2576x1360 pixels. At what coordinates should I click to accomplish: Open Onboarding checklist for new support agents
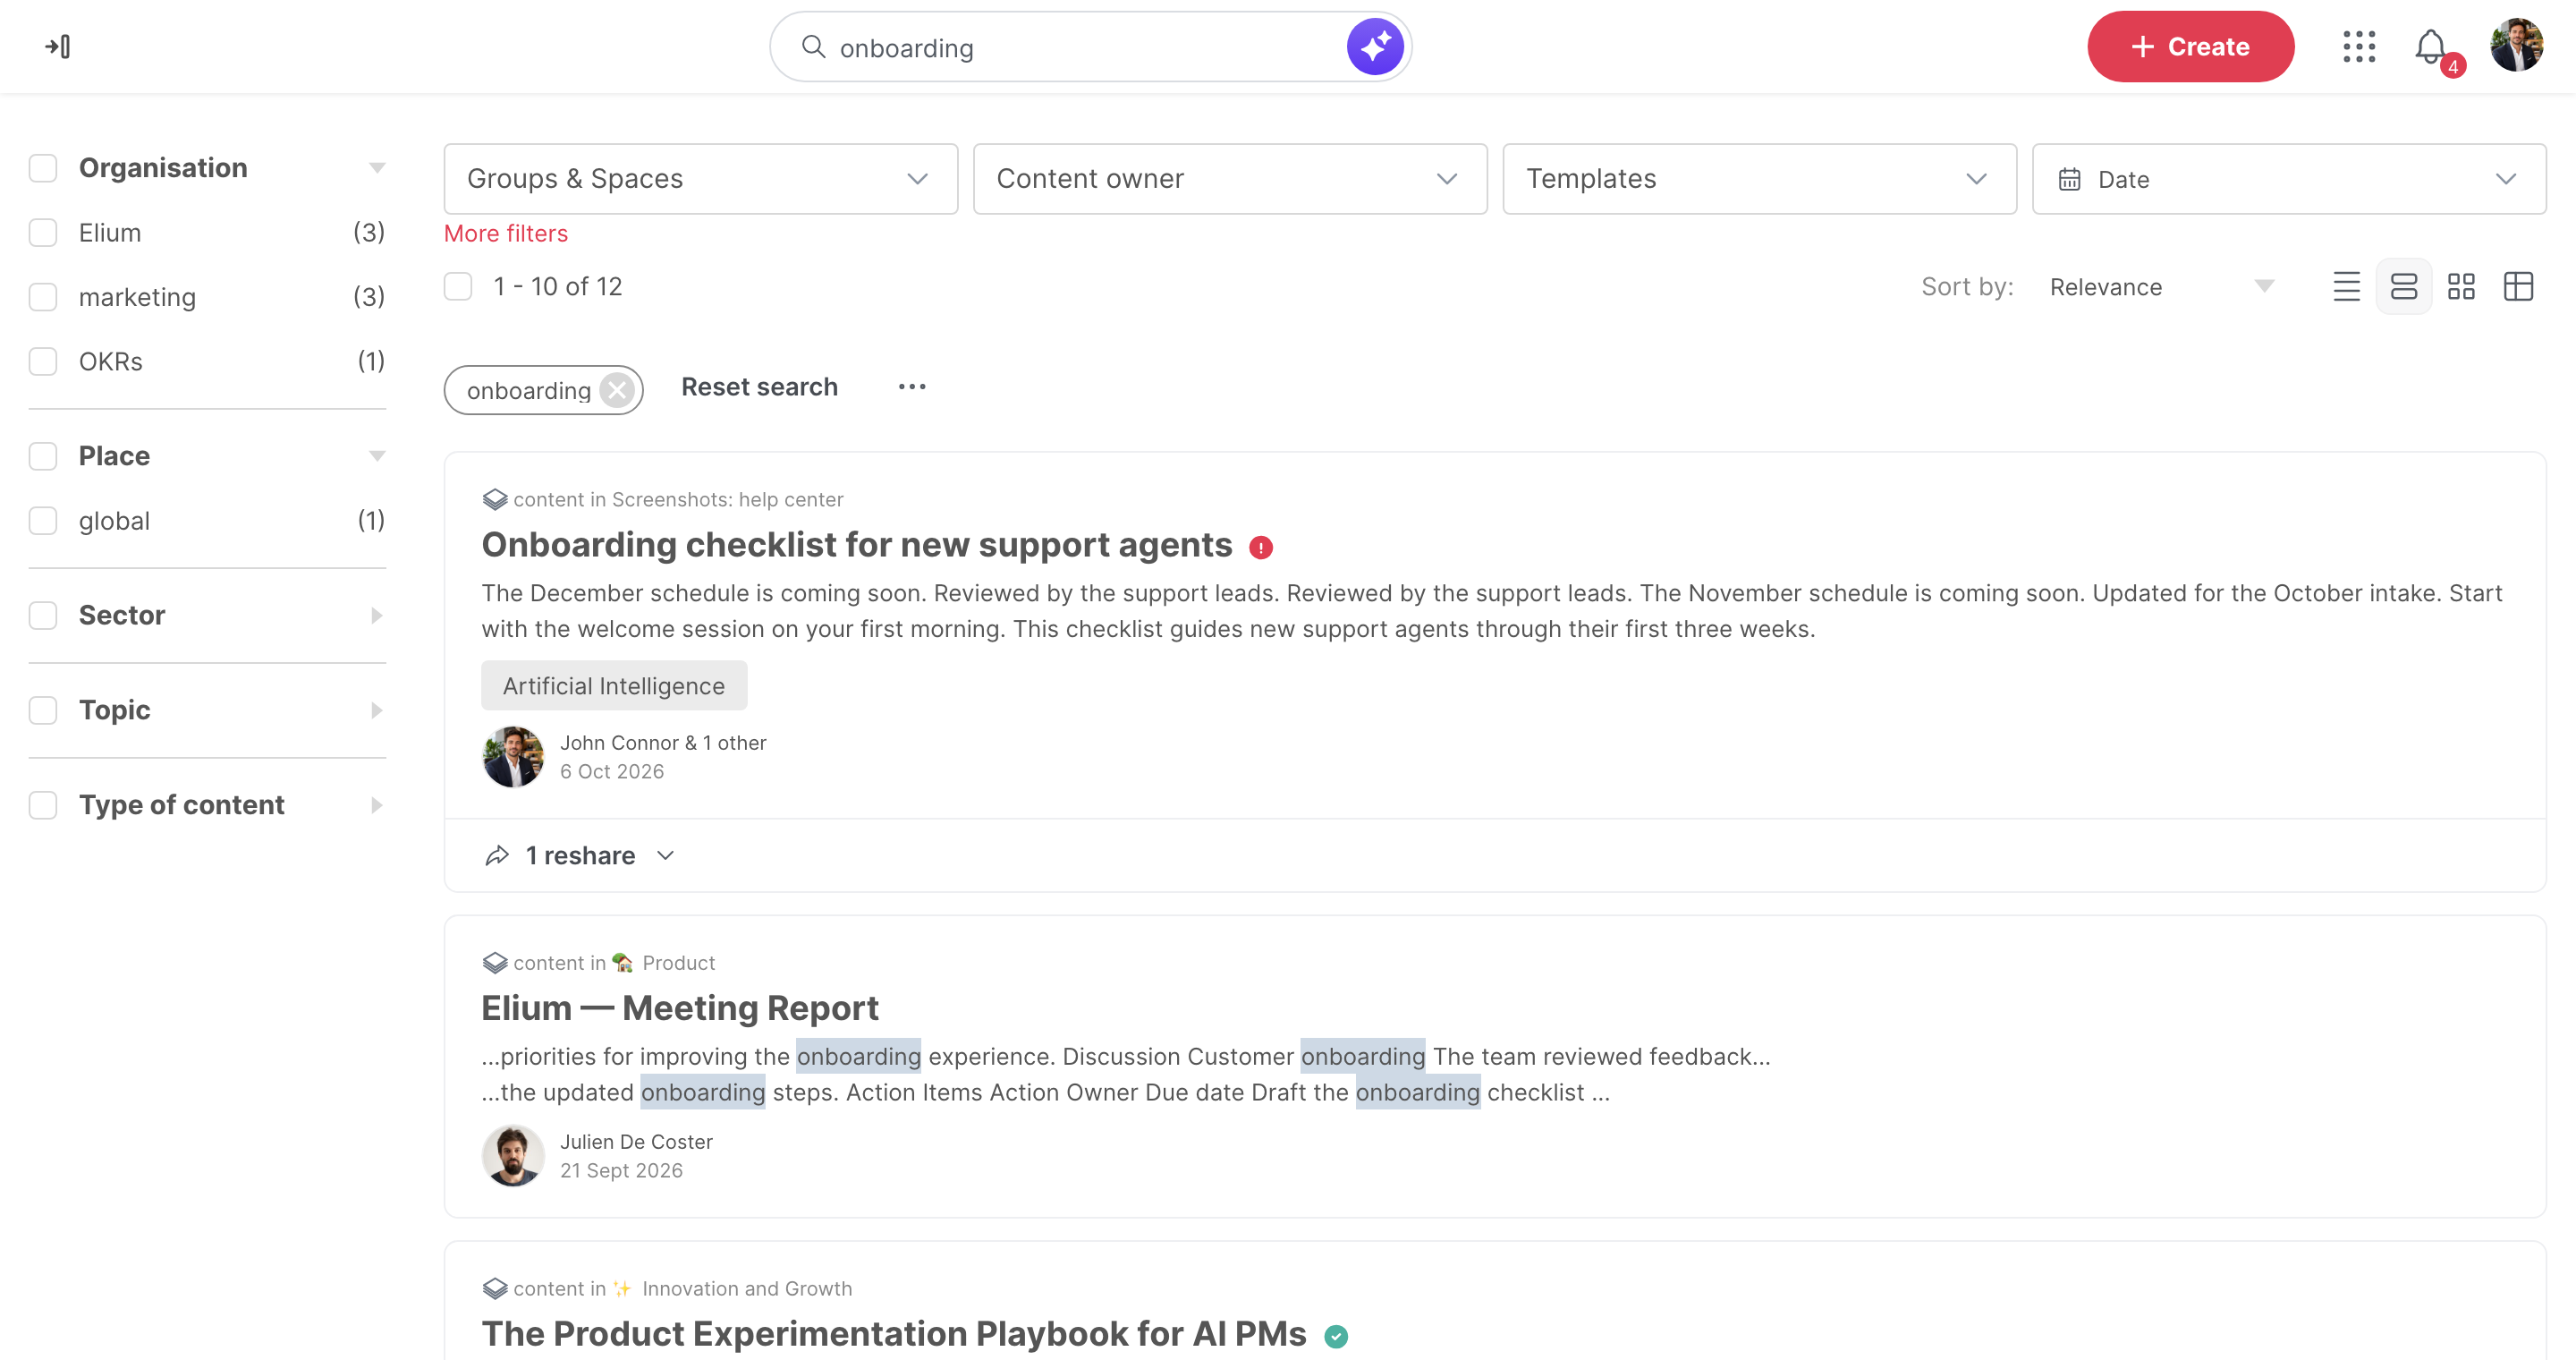tap(856, 545)
